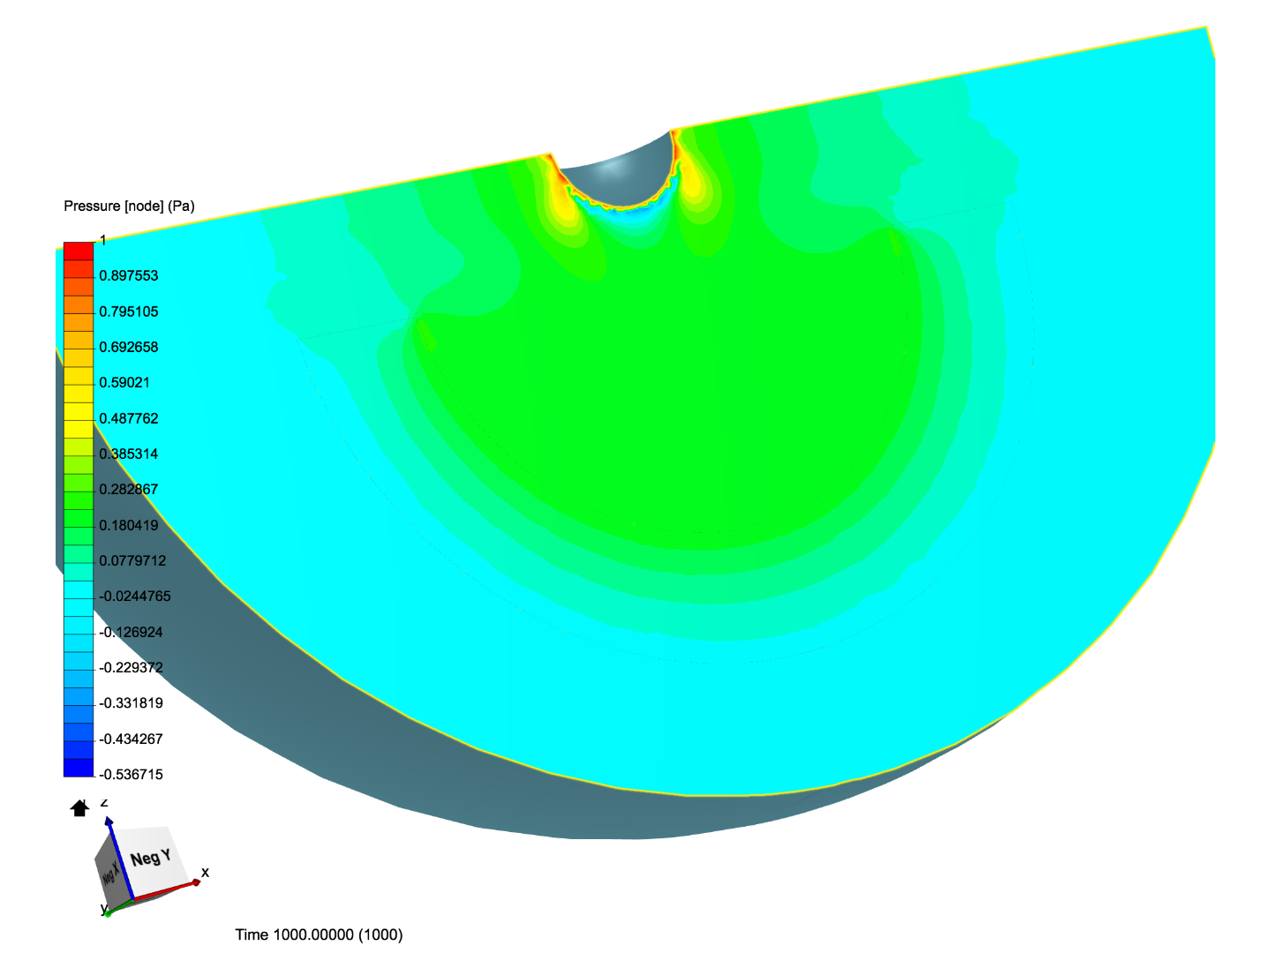The width and height of the screenshot is (1271, 953).
Task: Click legend value 0.897553
Action: [129, 275]
